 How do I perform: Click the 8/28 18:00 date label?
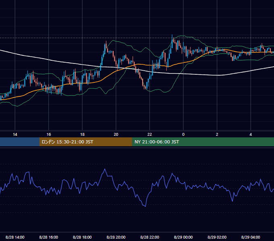82,237
